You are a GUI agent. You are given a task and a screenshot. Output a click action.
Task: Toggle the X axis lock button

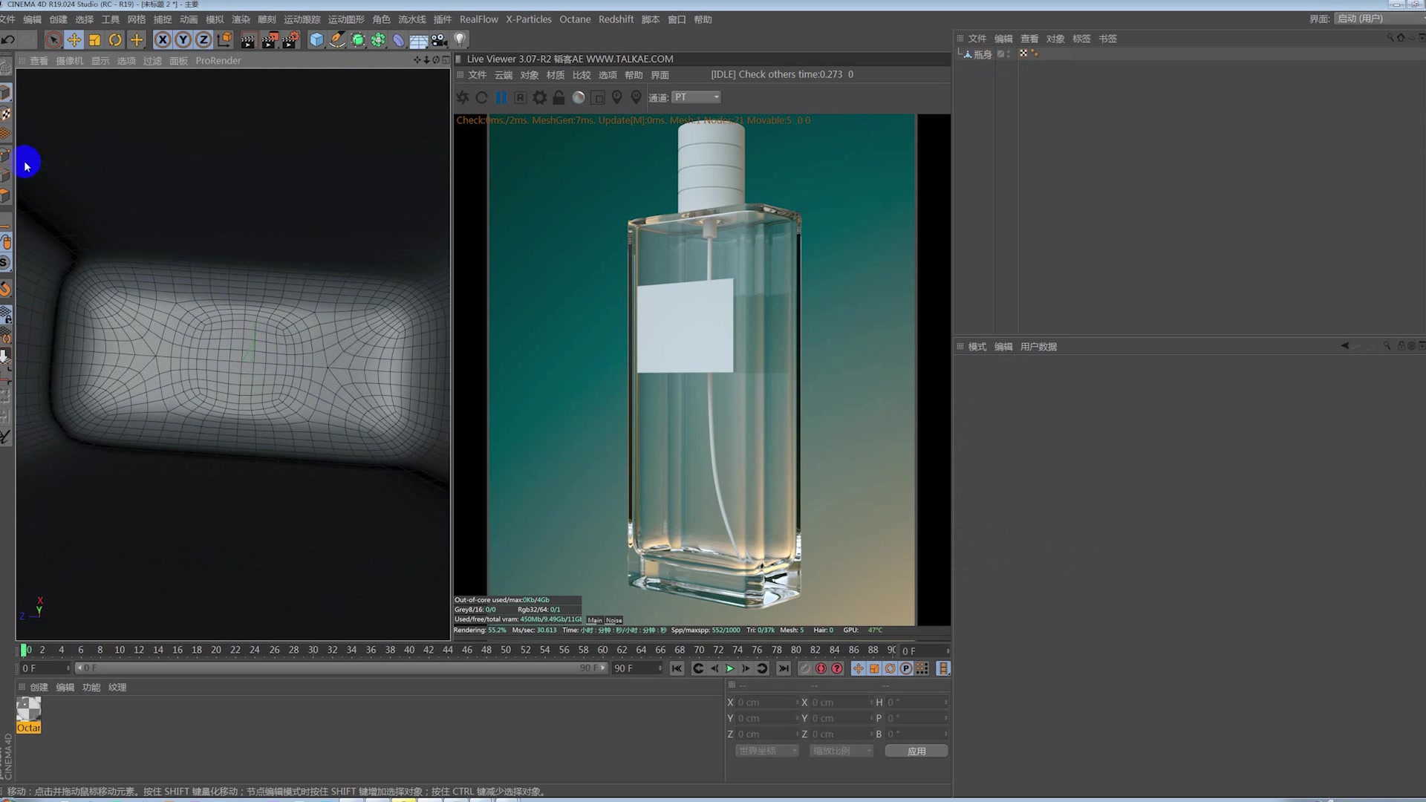tap(162, 40)
